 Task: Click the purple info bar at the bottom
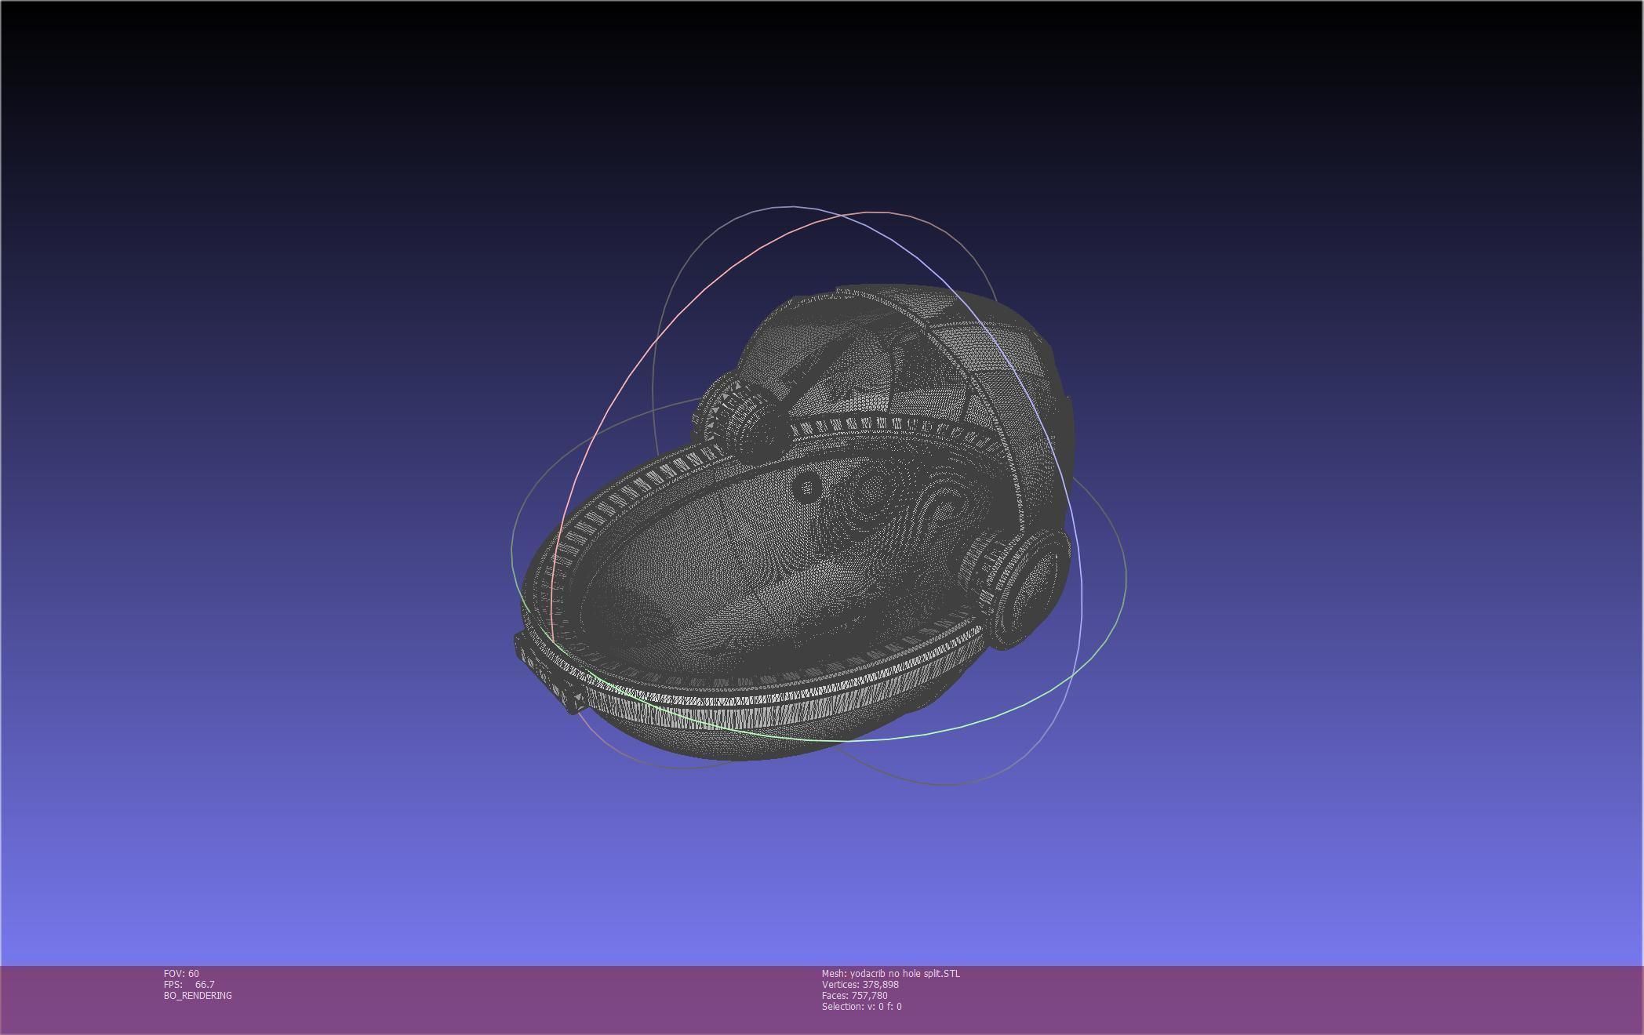click(x=1255, y=1000)
